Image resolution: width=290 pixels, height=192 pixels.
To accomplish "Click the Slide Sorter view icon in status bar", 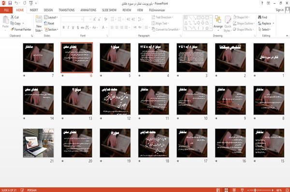I will click(226, 190).
